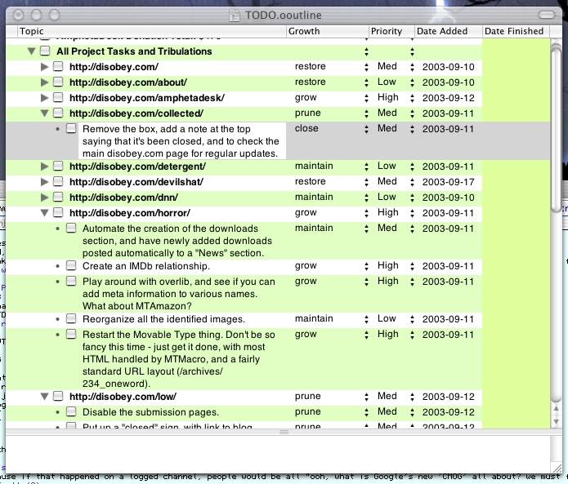Select the http://disobey.com/horror/ topic text
Image resolution: width=568 pixels, height=484 pixels.
(x=130, y=213)
